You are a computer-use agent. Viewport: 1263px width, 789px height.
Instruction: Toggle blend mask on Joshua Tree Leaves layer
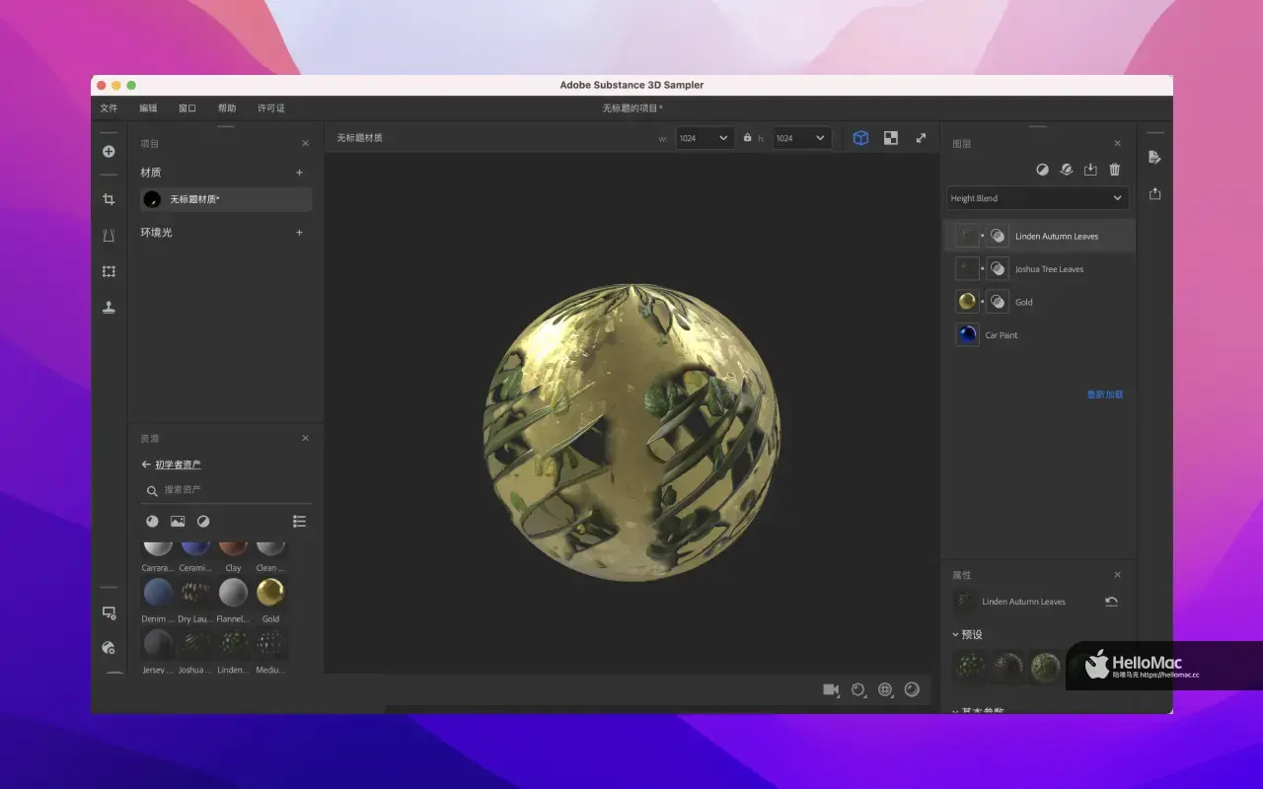[x=998, y=268]
